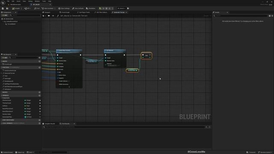Switch to the Viewport tab
The width and height of the screenshot is (274, 154).
click(x=46, y=12)
